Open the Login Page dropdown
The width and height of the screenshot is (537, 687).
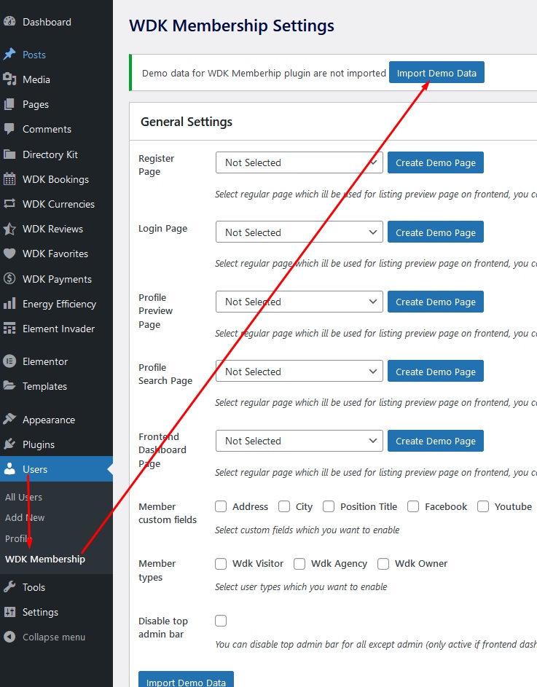[299, 232]
